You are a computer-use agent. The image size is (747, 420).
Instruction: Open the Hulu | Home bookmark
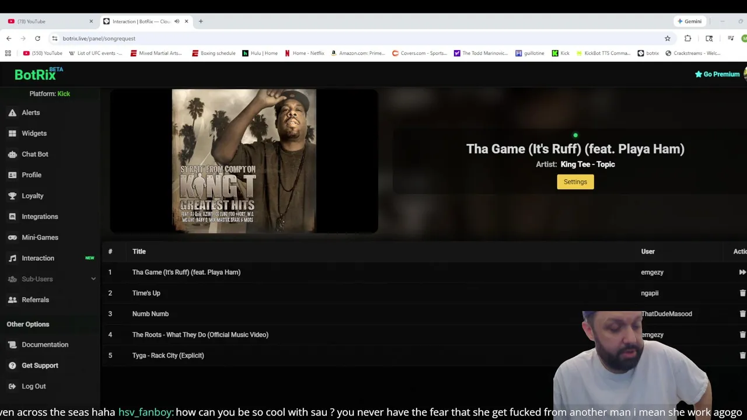click(260, 53)
